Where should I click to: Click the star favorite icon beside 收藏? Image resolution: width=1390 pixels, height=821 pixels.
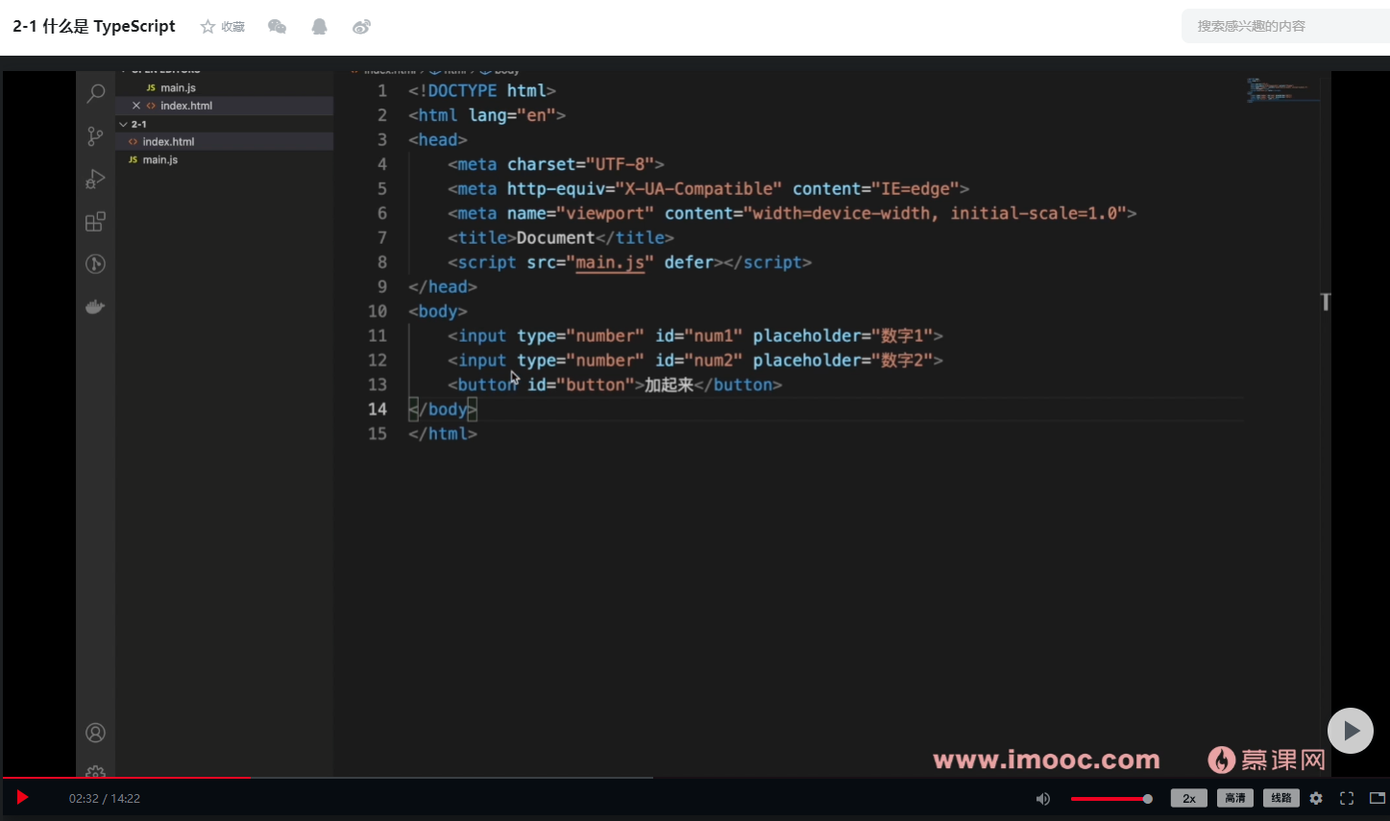(207, 27)
